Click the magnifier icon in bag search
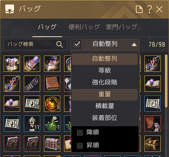The image size is (169, 157). (x=60, y=44)
